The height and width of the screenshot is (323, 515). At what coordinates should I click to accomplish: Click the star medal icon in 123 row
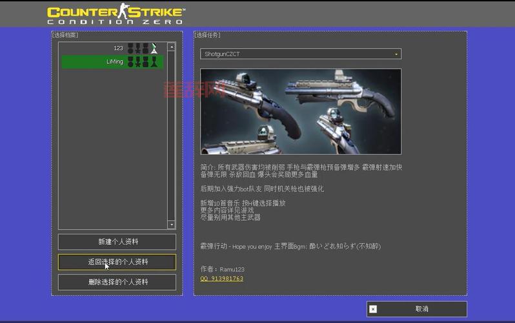(x=138, y=48)
